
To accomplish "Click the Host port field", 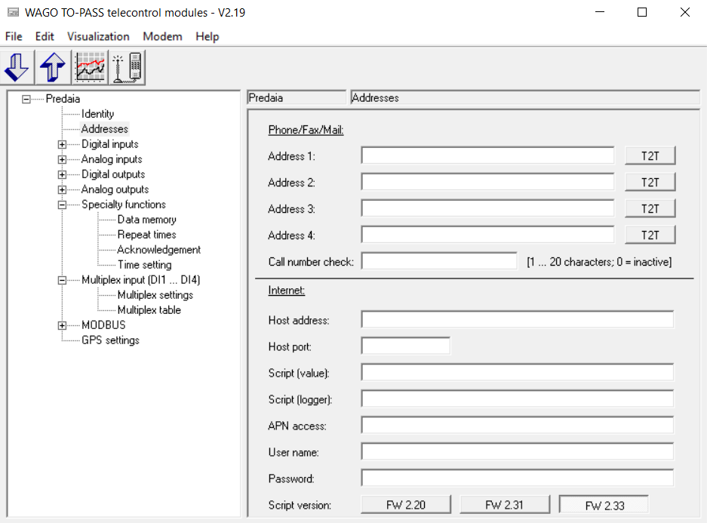I will (405, 346).
